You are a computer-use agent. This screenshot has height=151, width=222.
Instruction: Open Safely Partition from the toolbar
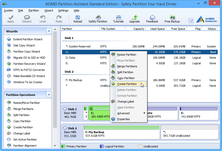98,19
